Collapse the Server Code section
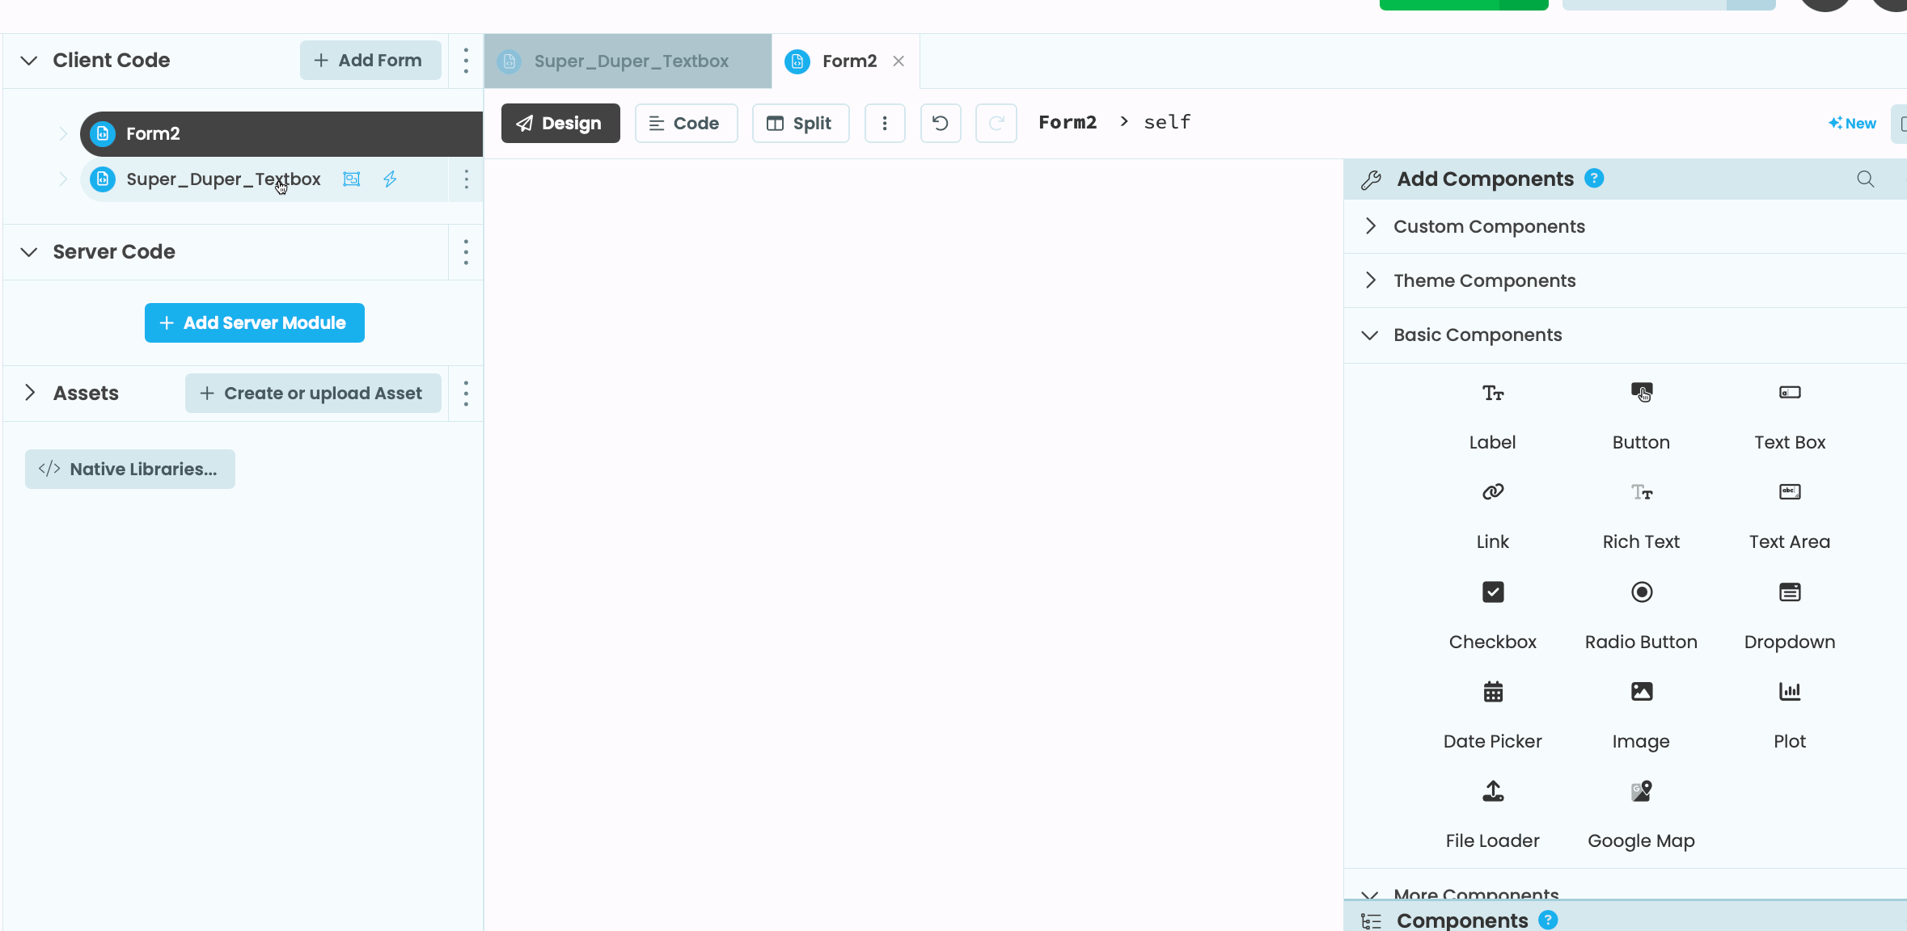The height and width of the screenshot is (931, 1907). point(29,252)
